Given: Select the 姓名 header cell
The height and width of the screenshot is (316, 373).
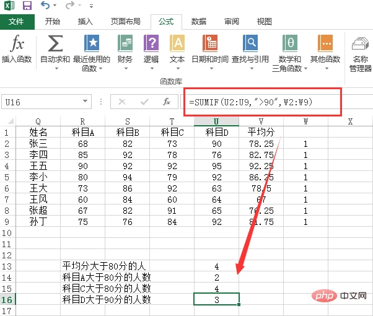Looking at the screenshot, I should pyautogui.click(x=38, y=133).
